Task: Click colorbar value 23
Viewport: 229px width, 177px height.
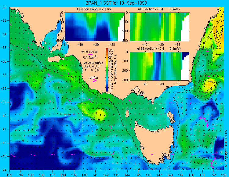Action: [111, 51]
